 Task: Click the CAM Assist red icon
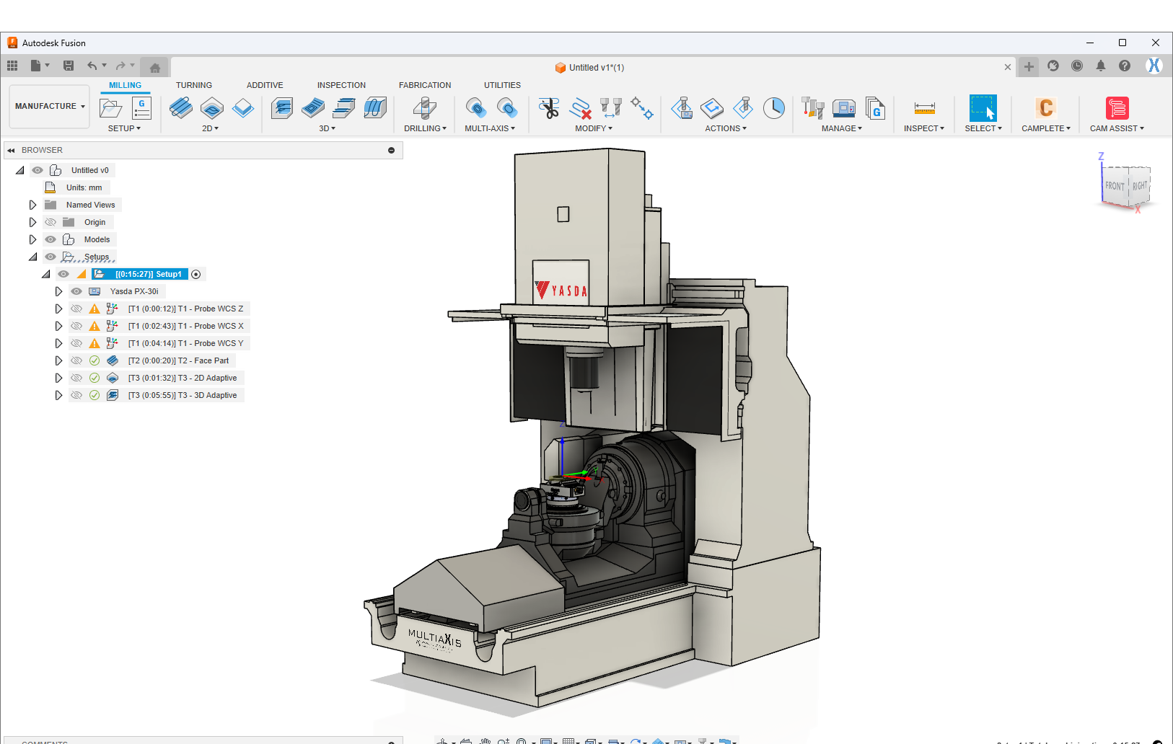point(1117,108)
